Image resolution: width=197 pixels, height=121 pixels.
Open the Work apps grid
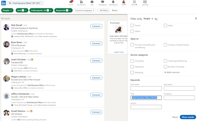tap(134, 3)
